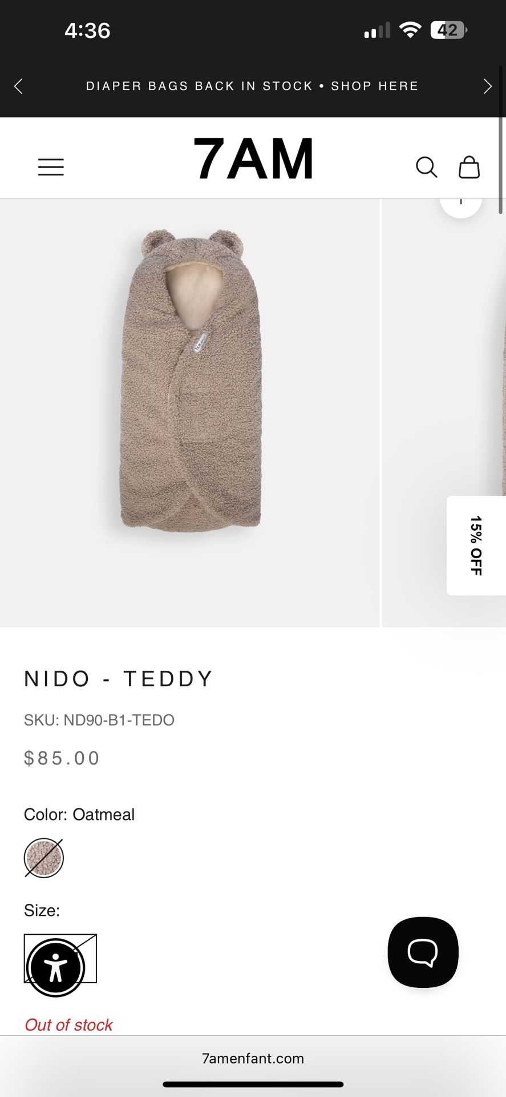Open the shopping bag cart
The width and height of the screenshot is (506, 1097).
tap(469, 167)
